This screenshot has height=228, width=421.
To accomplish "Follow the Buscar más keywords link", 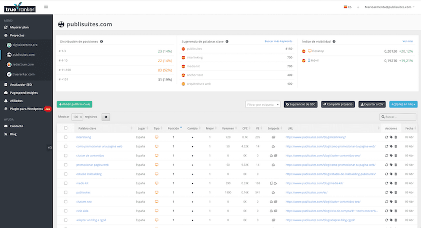I will pos(278,42).
